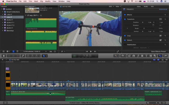The height and width of the screenshot is (105, 169).
Task: Click the Import Media down-arrow button
Action: point(4,56)
